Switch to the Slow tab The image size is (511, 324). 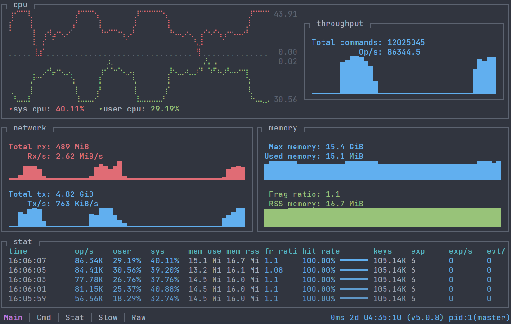[x=108, y=317]
